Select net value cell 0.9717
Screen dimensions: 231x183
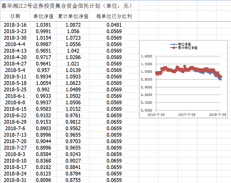click(x=43, y=57)
